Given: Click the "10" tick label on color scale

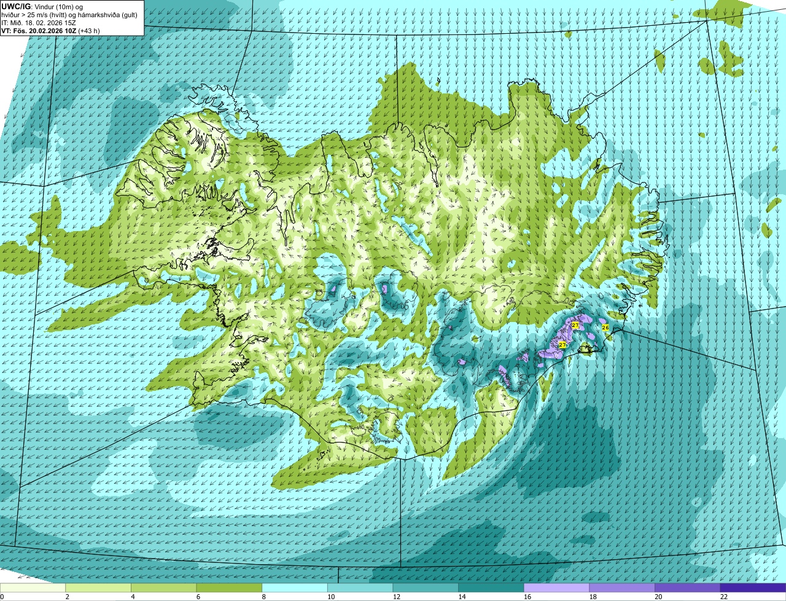Looking at the screenshot, I should [x=331, y=597].
